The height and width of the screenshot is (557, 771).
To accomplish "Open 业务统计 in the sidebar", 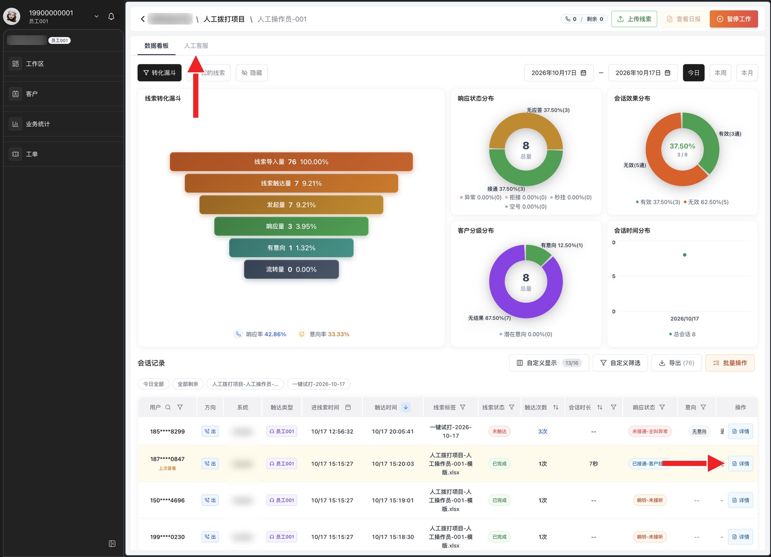I will click(63, 124).
